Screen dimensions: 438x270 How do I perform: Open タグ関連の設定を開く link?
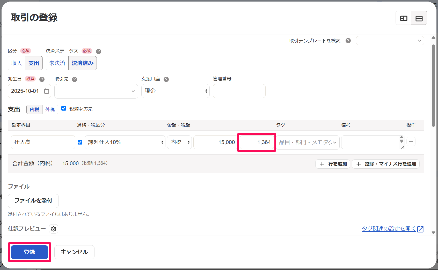point(389,229)
